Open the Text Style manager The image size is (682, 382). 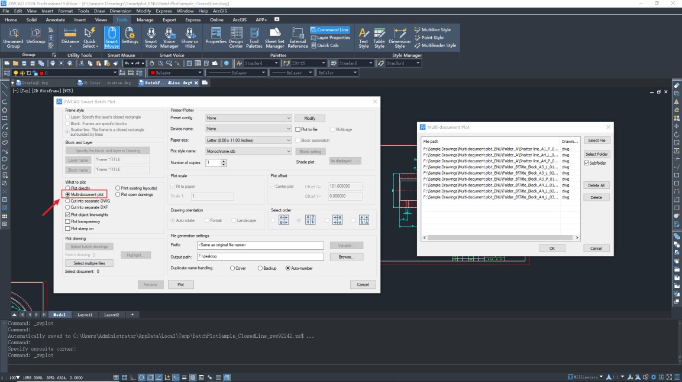[364, 37]
